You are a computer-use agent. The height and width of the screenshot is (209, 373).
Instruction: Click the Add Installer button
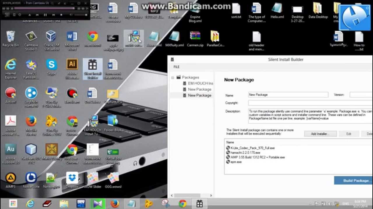click(x=320, y=134)
